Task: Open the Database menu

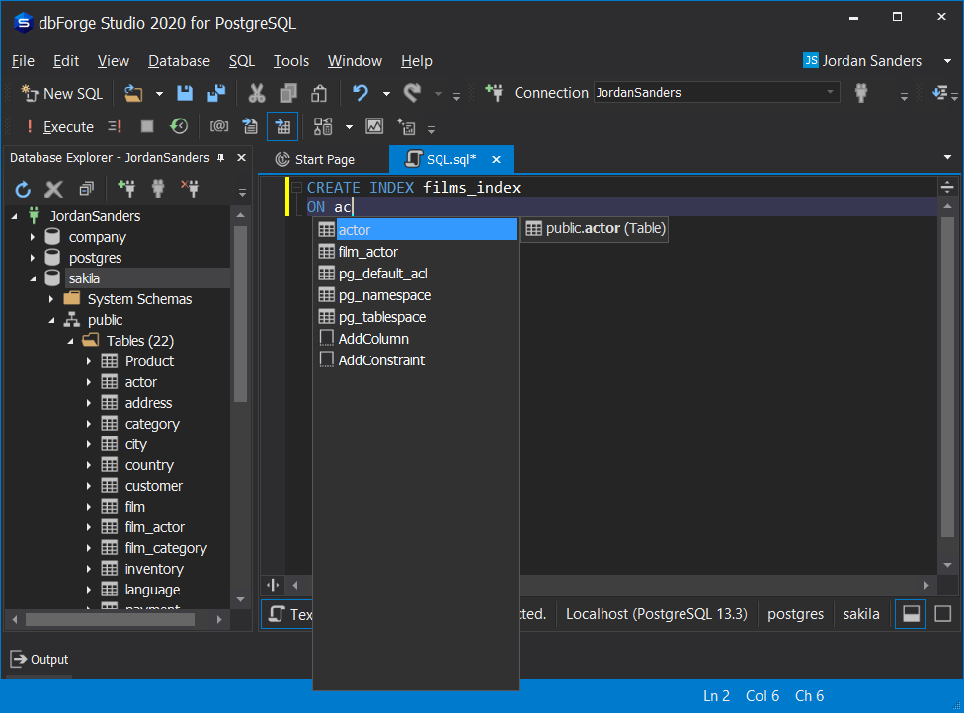Action: 179,61
